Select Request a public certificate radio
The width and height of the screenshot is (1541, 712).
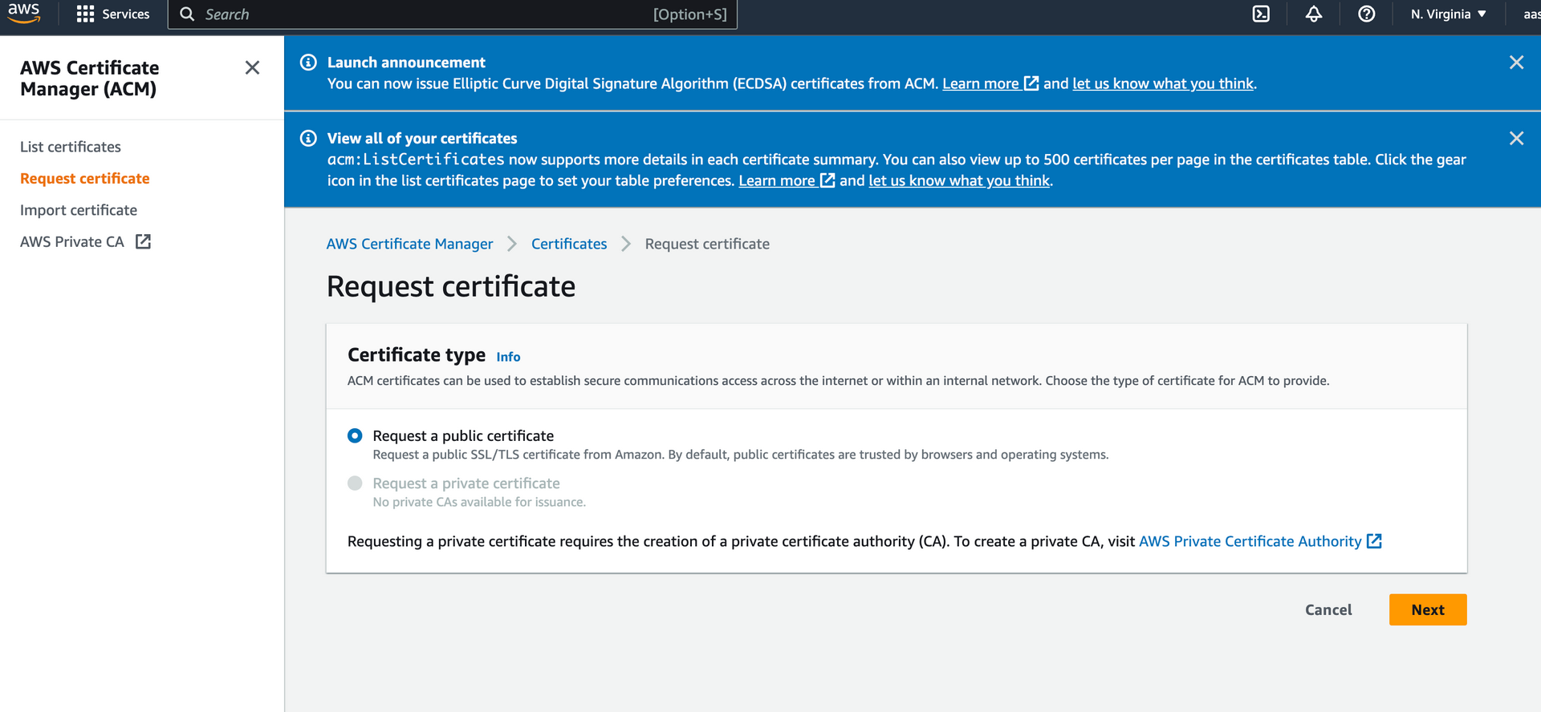(x=355, y=435)
